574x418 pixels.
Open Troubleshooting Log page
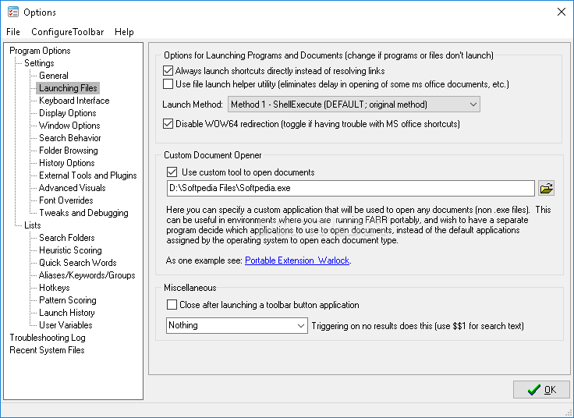[x=48, y=338]
